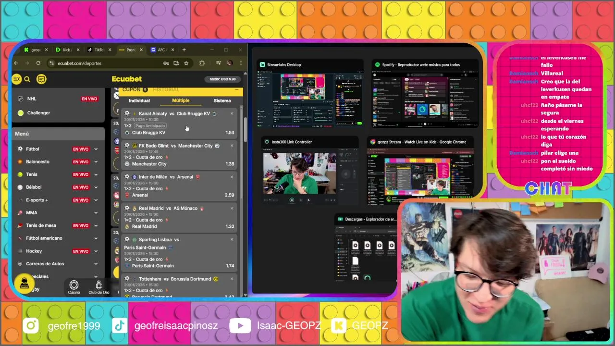Switch to the geopz browser tab
This screenshot has width=615, height=346.
coord(36,49)
